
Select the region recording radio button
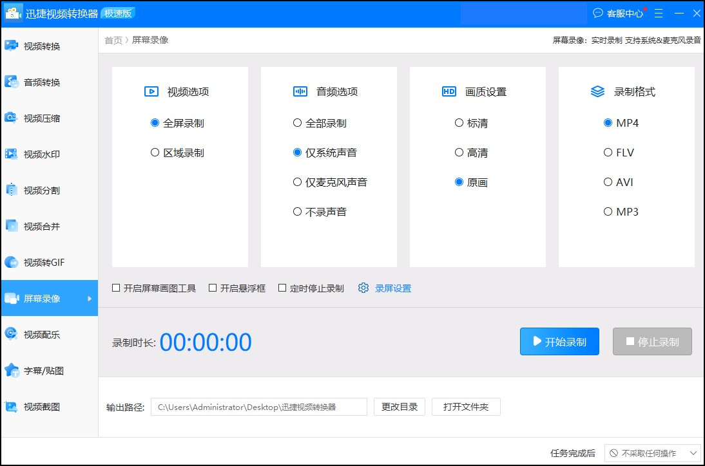[155, 153]
